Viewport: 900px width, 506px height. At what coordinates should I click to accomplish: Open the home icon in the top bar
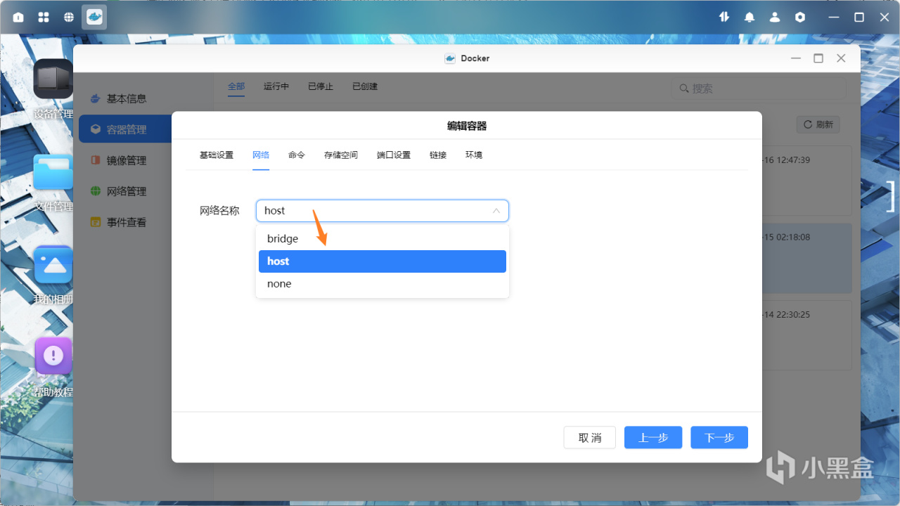click(x=18, y=17)
